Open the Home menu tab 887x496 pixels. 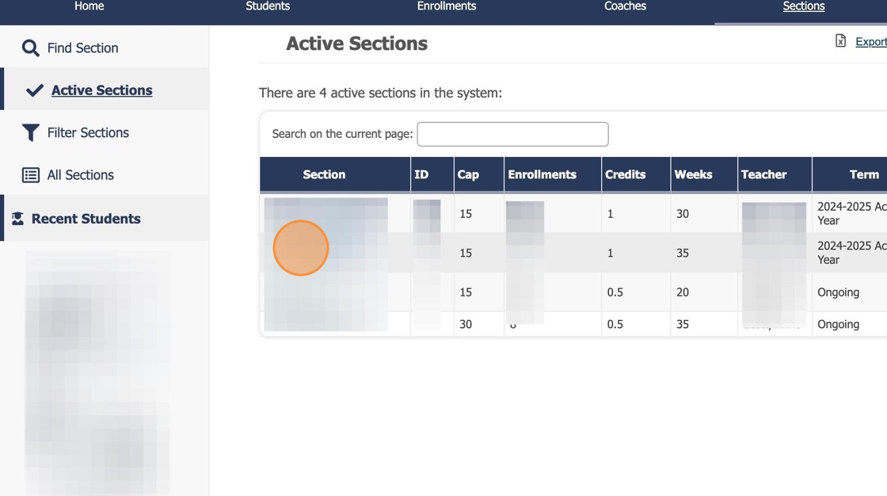(x=89, y=6)
